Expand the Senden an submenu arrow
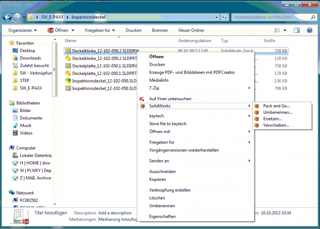 coord(249,161)
